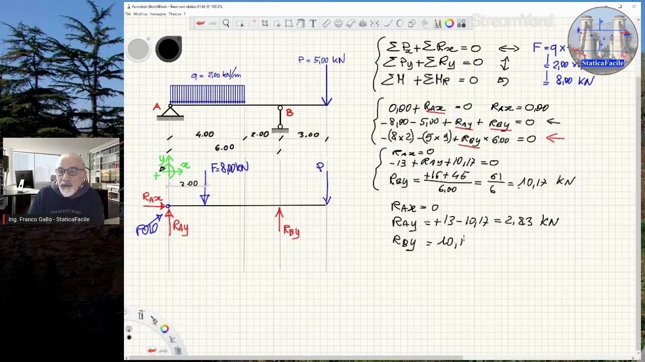This screenshot has width=645, height=362.
Task: Select the Distort transform tool
Action: coord(289,24)
